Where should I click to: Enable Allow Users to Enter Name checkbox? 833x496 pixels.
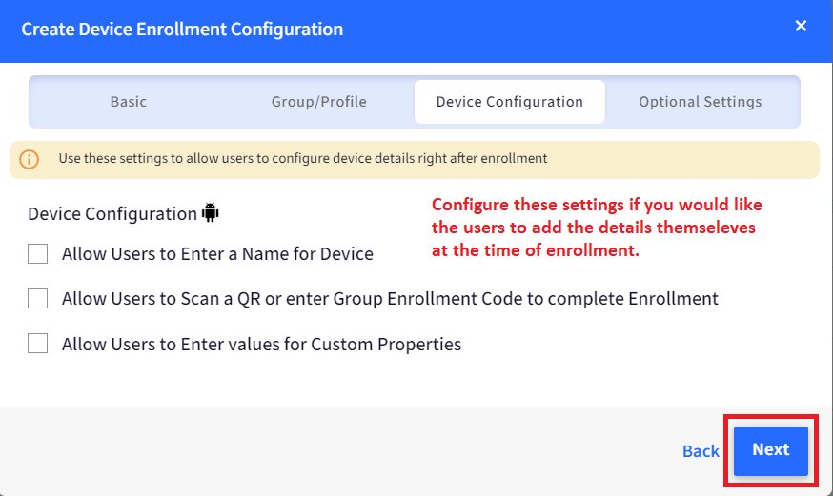[38, 253]
